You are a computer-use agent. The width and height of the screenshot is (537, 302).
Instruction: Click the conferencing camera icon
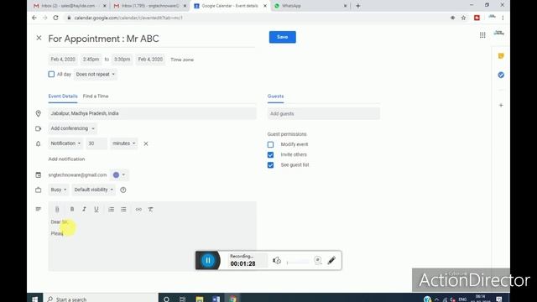39,128
